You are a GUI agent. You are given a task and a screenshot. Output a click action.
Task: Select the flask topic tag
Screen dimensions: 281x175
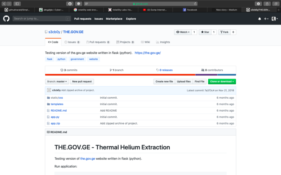click(50, 59)
